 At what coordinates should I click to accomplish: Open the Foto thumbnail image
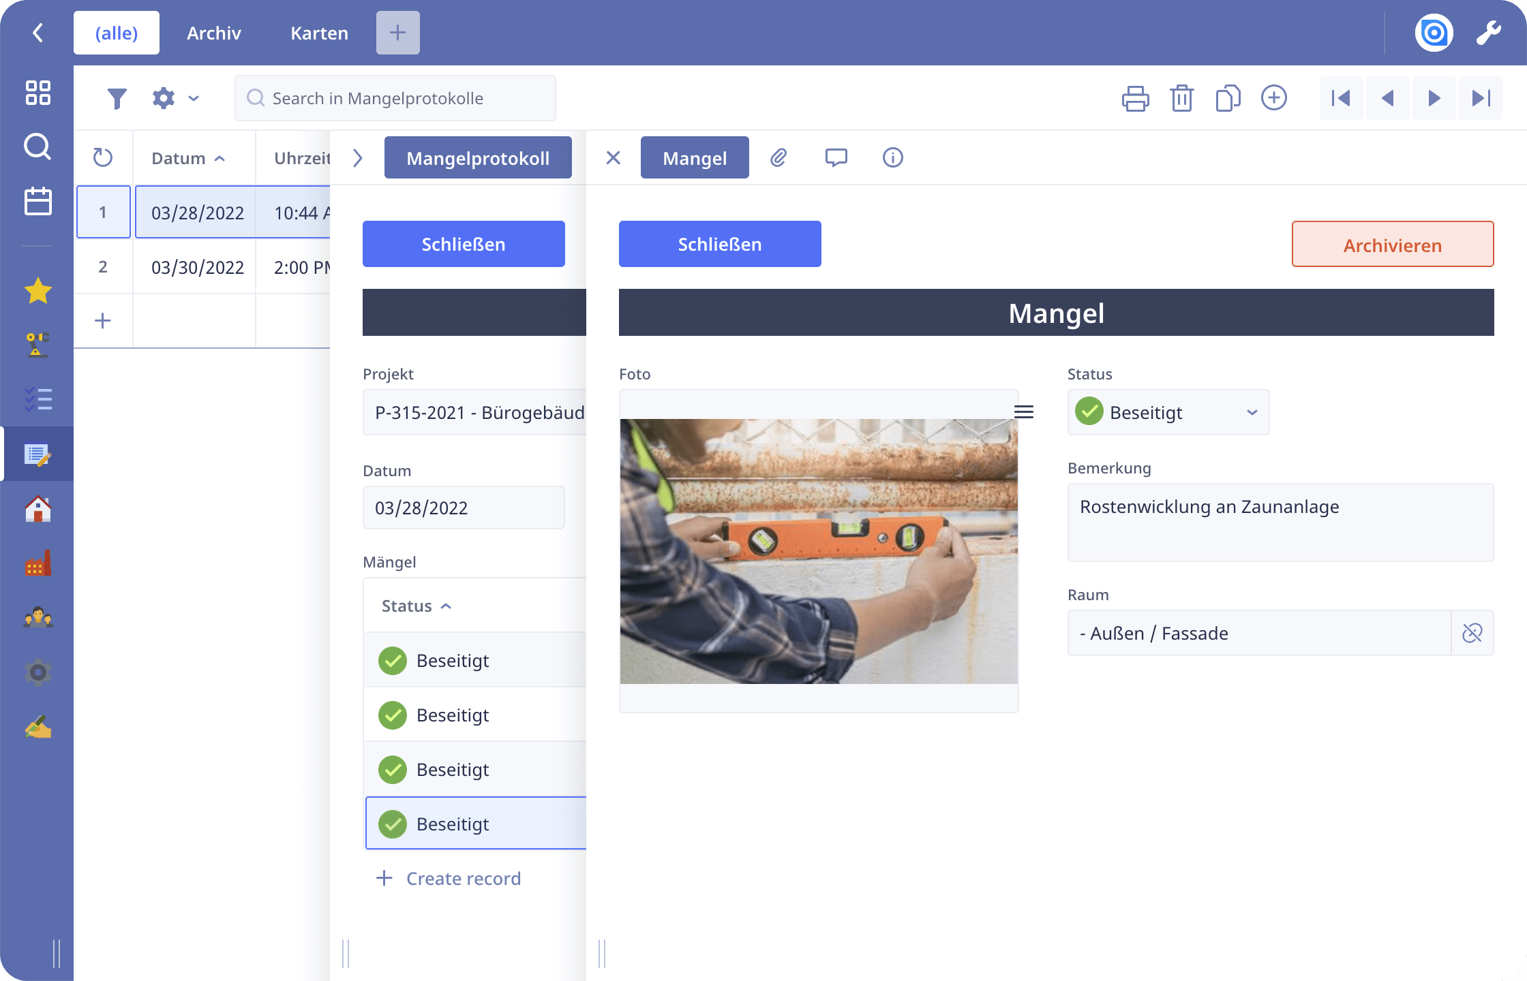click(x=819, y=551)
